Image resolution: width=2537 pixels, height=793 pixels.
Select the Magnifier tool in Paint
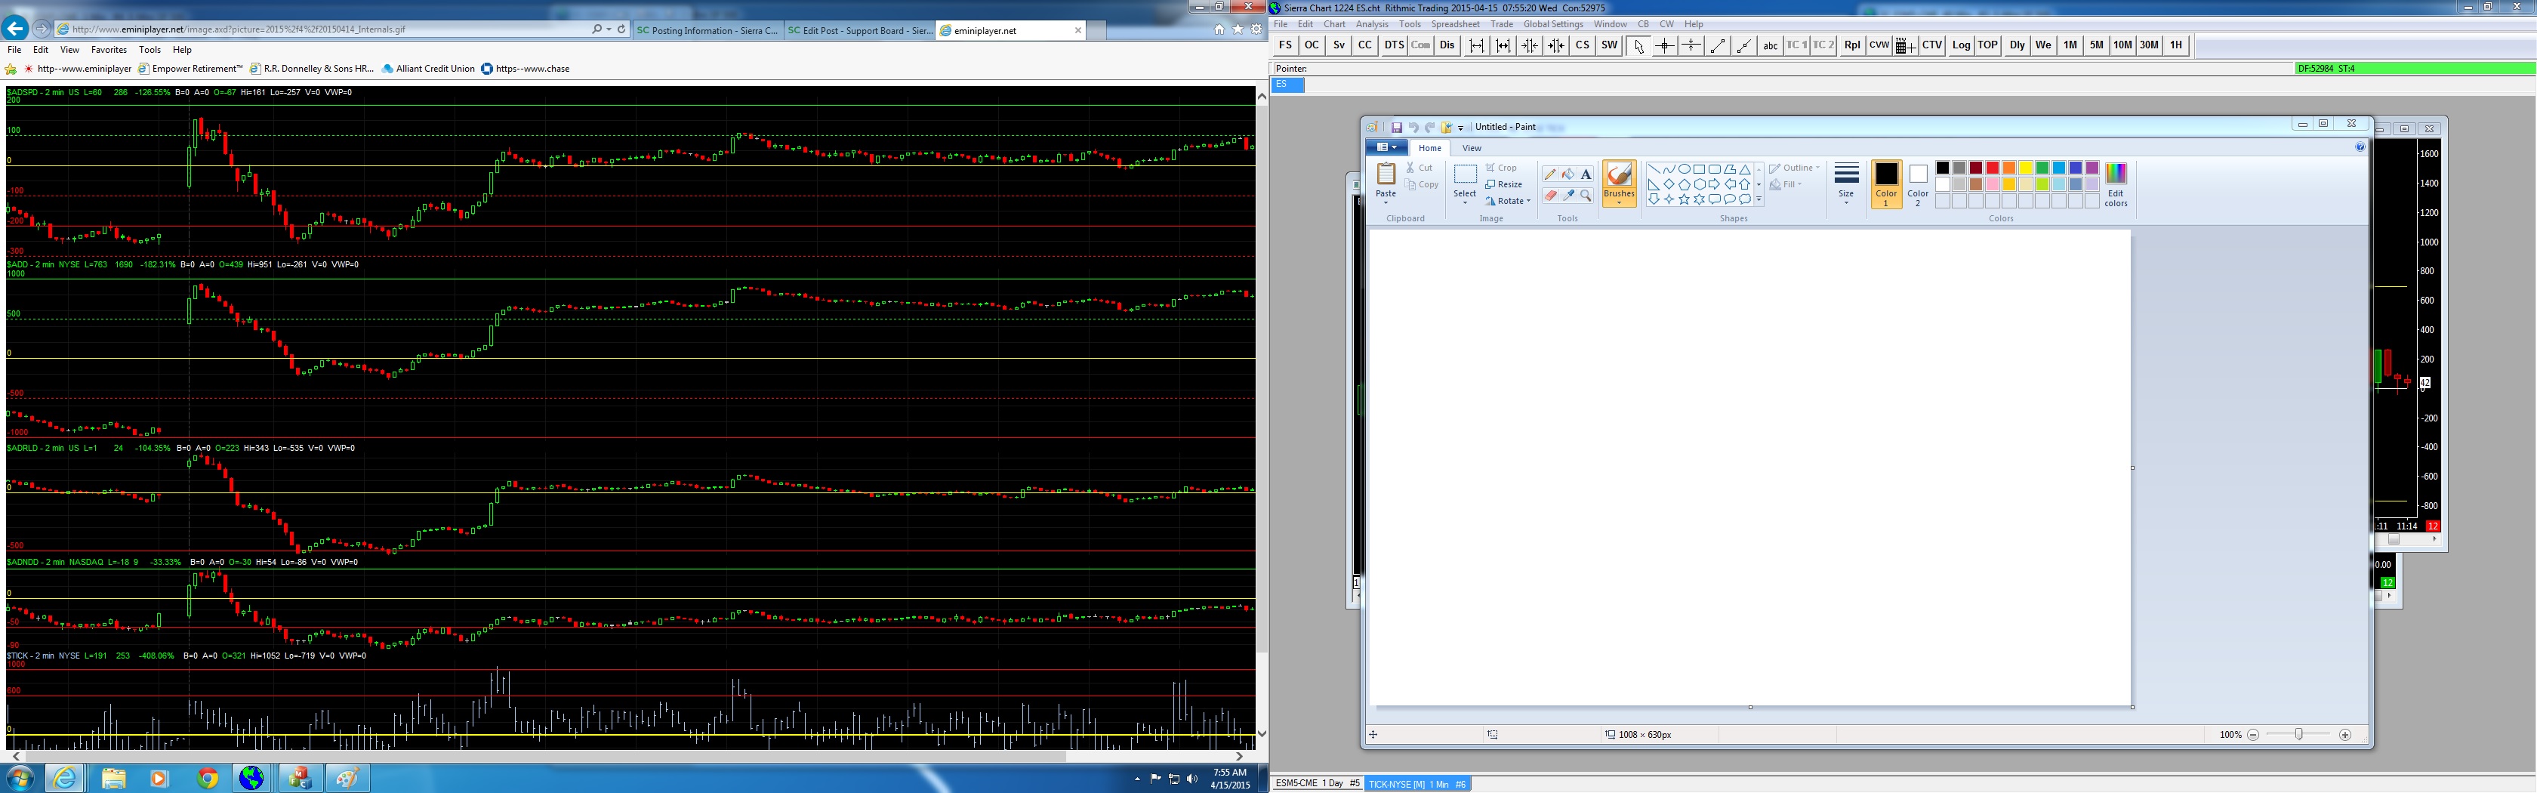[x=1586, y=195]
